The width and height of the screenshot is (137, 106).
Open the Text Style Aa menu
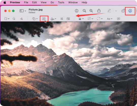[110, 19]
